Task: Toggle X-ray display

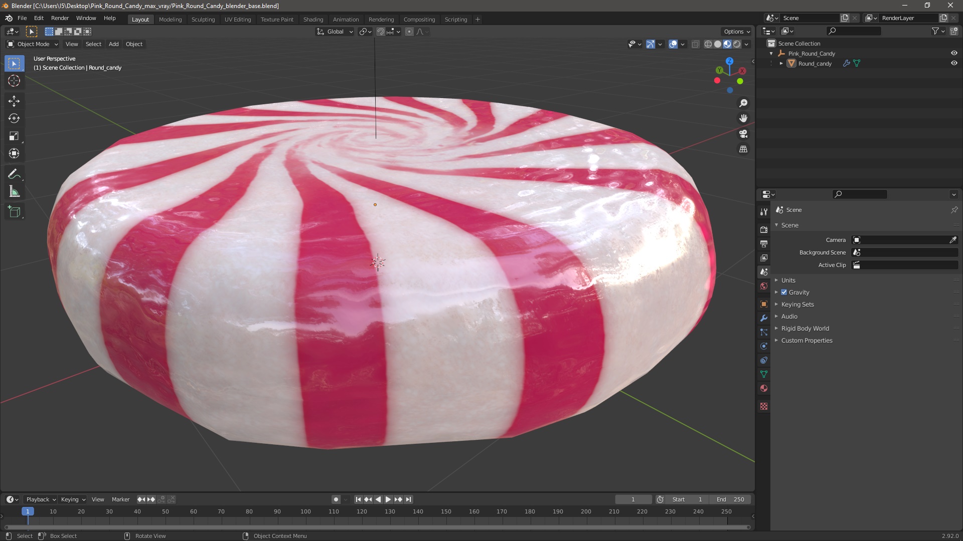Action: (695, 44)
